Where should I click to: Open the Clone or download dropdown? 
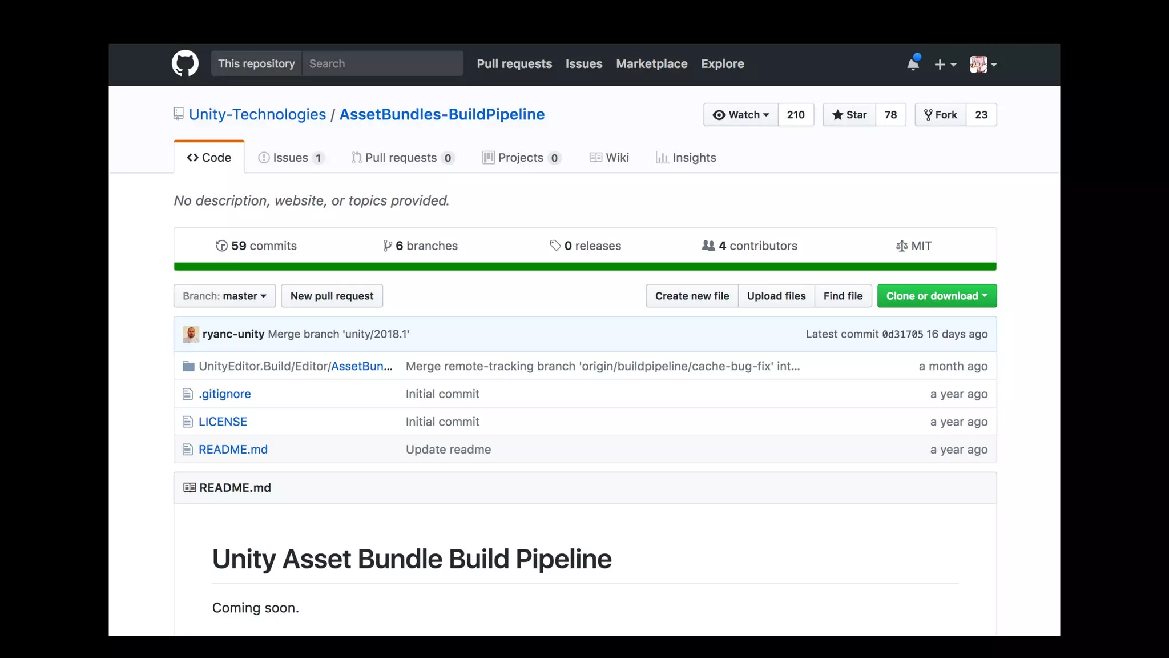(x=937, y=296)
